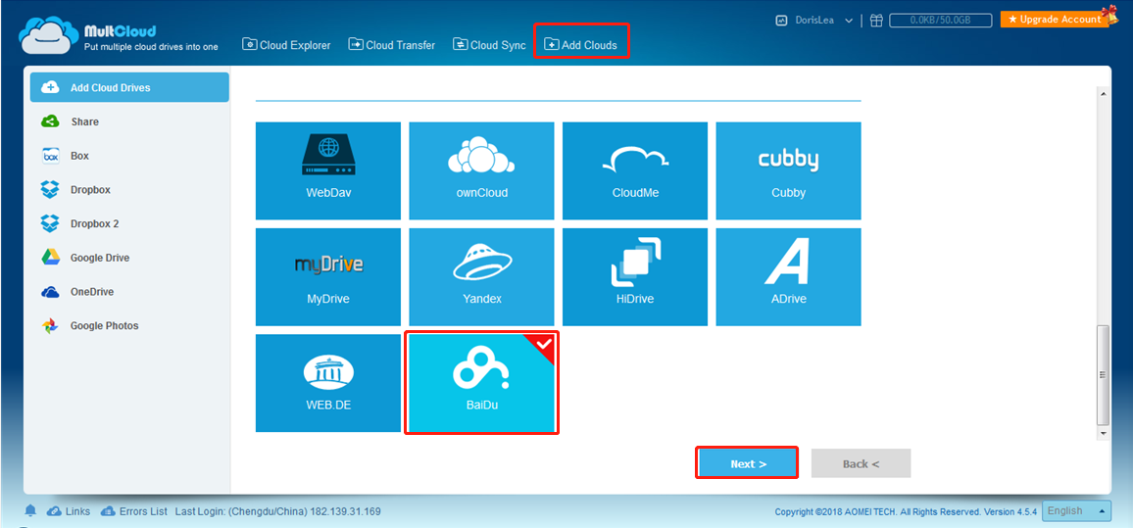Open the notifications bell icon

tap(30, 511)
